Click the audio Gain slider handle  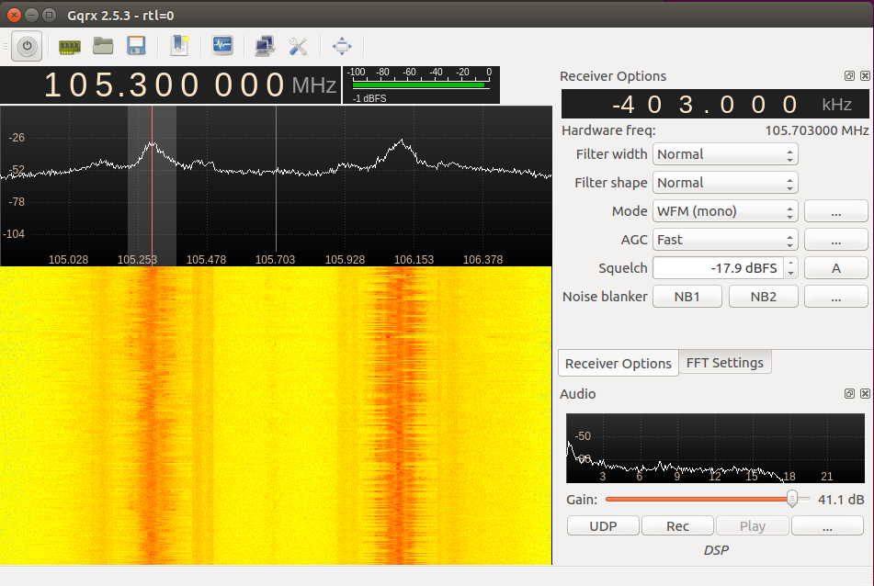click(791, 499)
